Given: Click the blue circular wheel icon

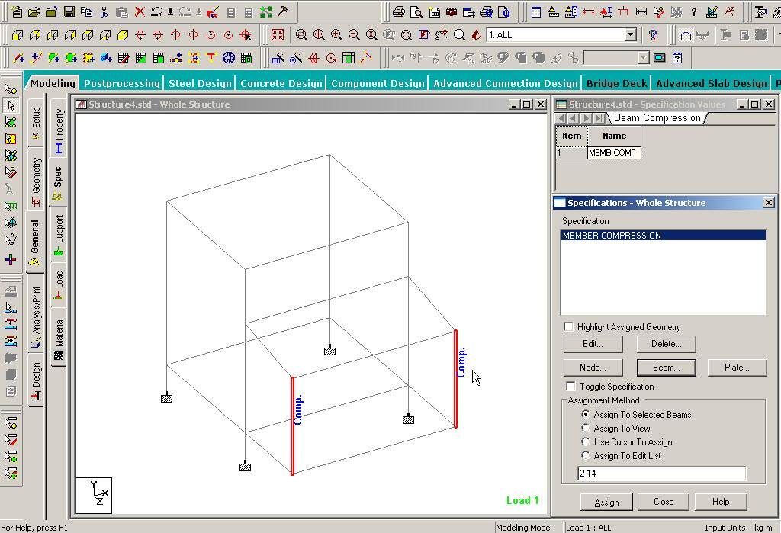Looking at the screenshot, I should coord(229,58).
